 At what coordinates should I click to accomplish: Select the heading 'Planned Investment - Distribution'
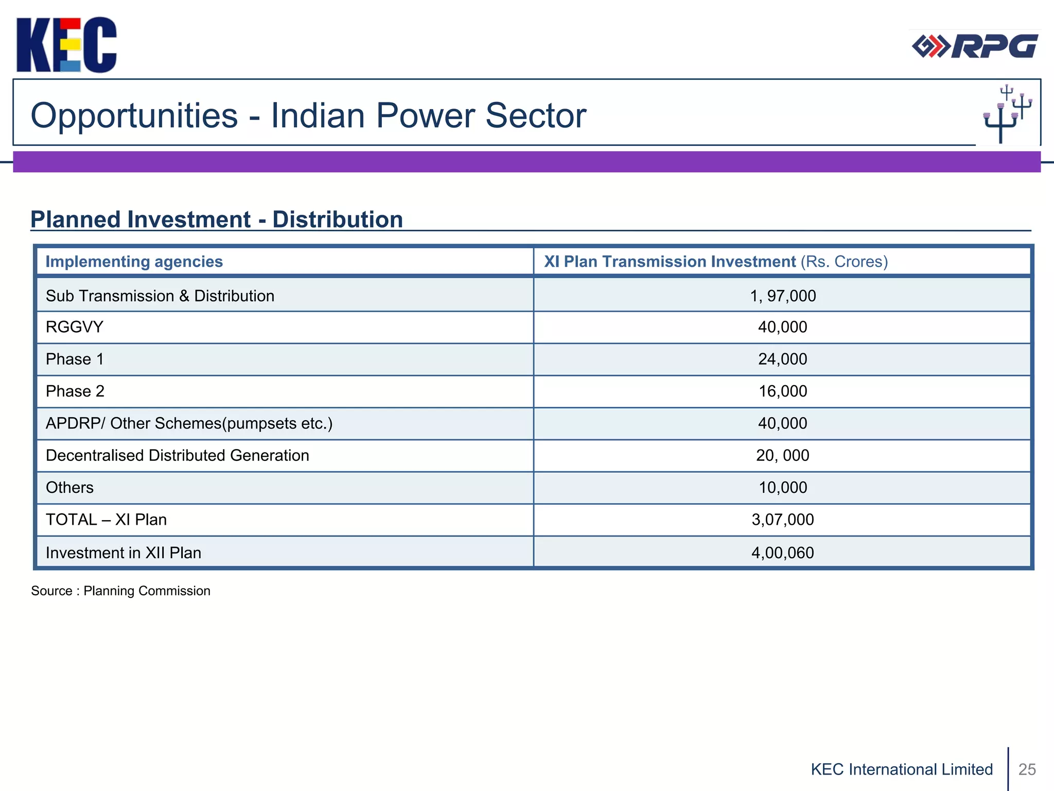217,219
